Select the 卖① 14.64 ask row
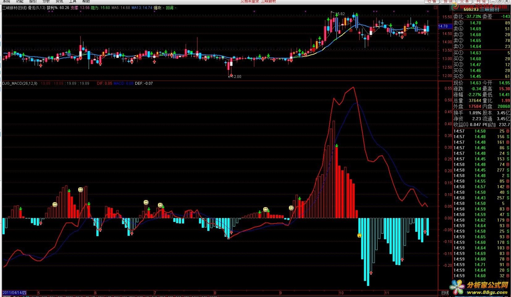The height and width of the screenshot is (297, 511). [482, 46]
